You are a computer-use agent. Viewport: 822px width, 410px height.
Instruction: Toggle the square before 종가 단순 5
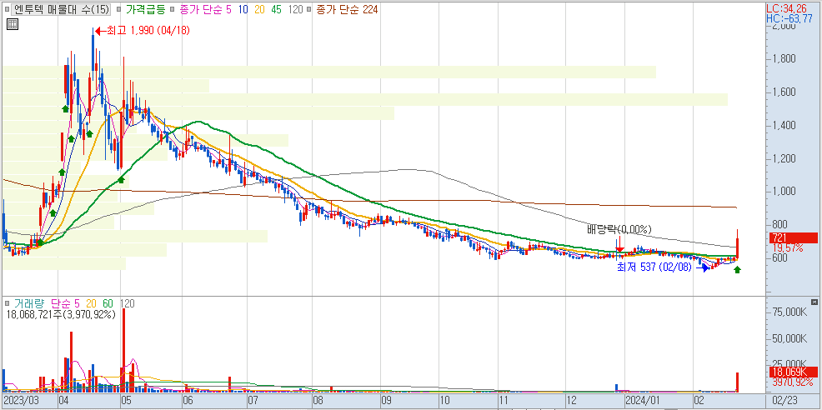(x=173, y=9)
